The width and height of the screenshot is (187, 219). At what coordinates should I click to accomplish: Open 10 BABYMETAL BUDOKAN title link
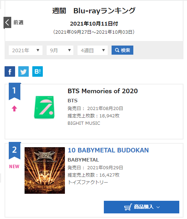[108, 150]
